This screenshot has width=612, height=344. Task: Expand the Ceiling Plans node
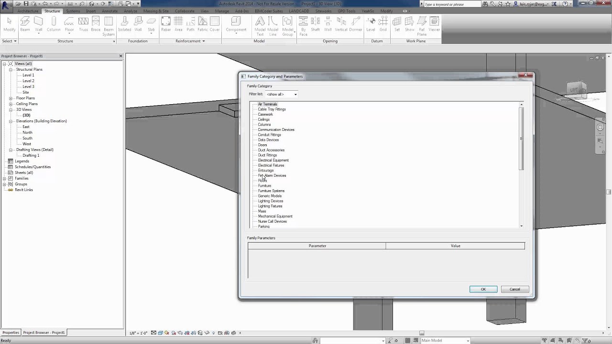click(11, 104)
